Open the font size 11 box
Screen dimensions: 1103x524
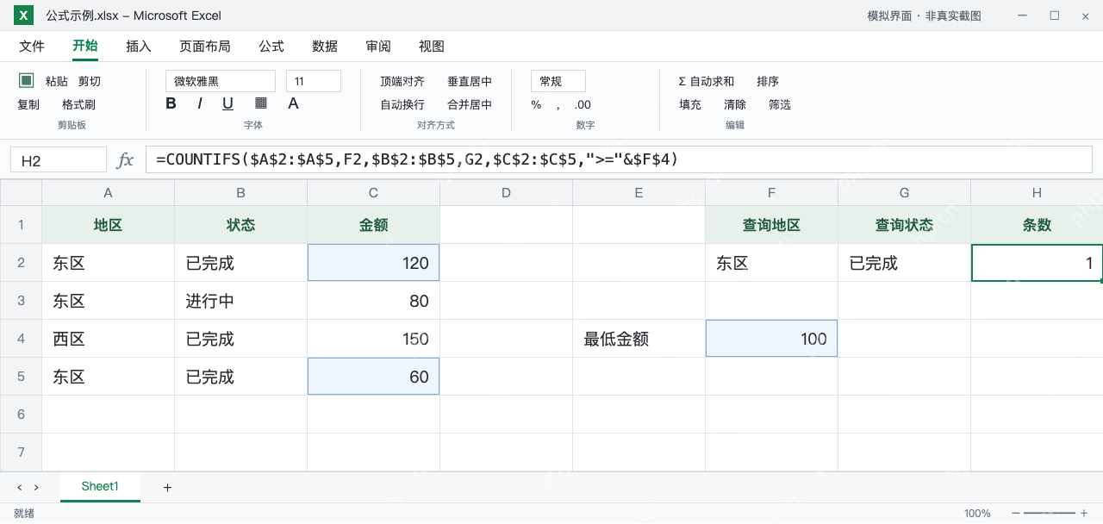pyautogui.click(x=314, y=81)
